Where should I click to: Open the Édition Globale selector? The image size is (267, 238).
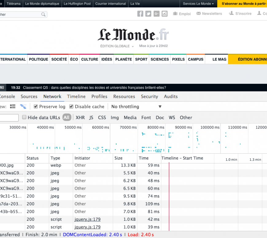pos(117,46)
